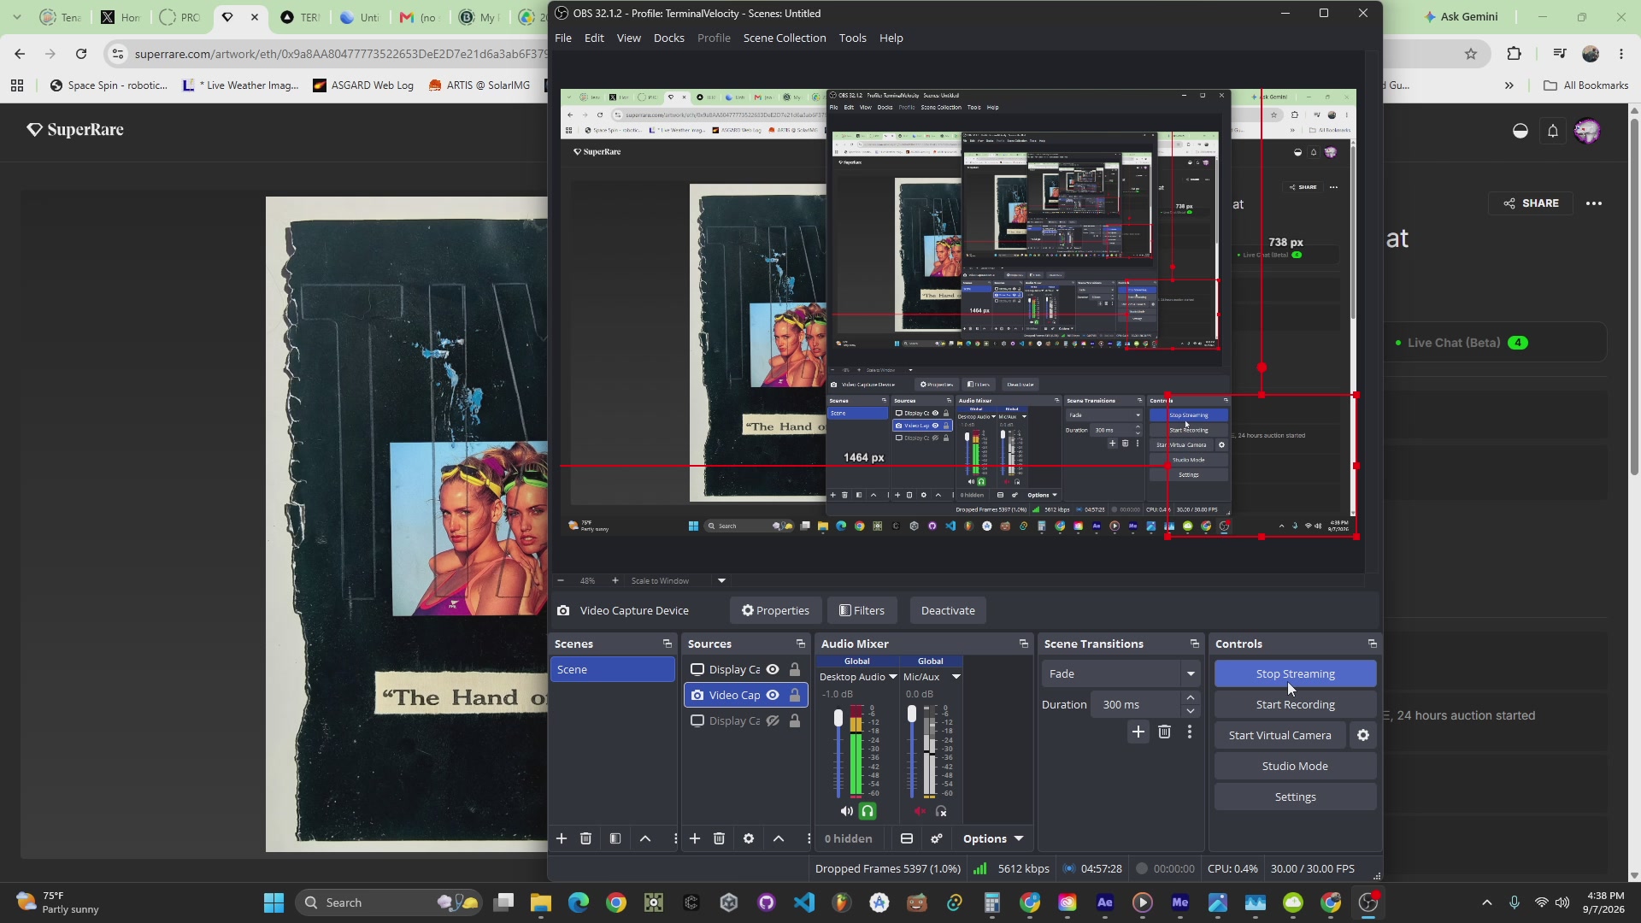Image resolution: width=1641 pixels, height=923 pixels.
Task: Open source properties gear in Sources toolbar
Action: tap(749, 839)
